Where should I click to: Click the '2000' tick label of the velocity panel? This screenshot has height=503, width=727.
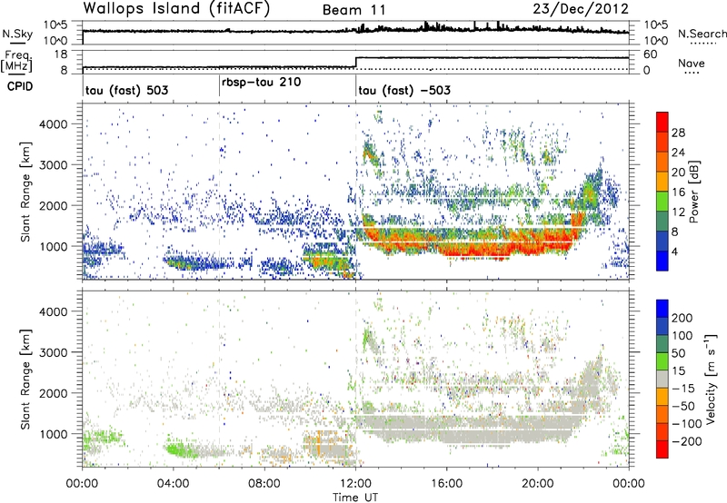point(53,393)
